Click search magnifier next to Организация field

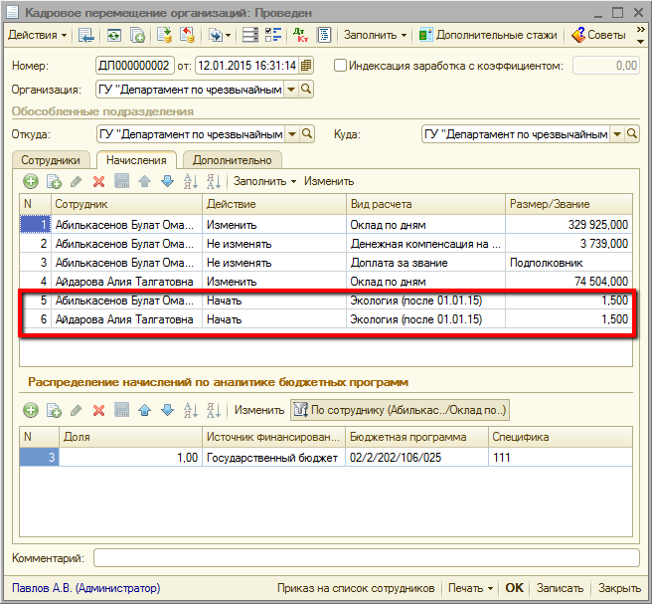pyautogui.click(x=306, y=90)
